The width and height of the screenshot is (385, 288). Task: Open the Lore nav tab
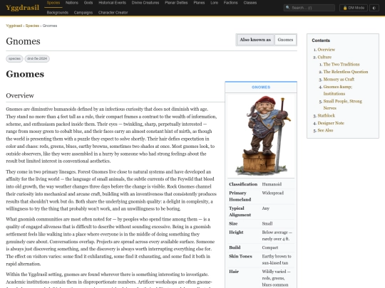click(x=214, y=3)
